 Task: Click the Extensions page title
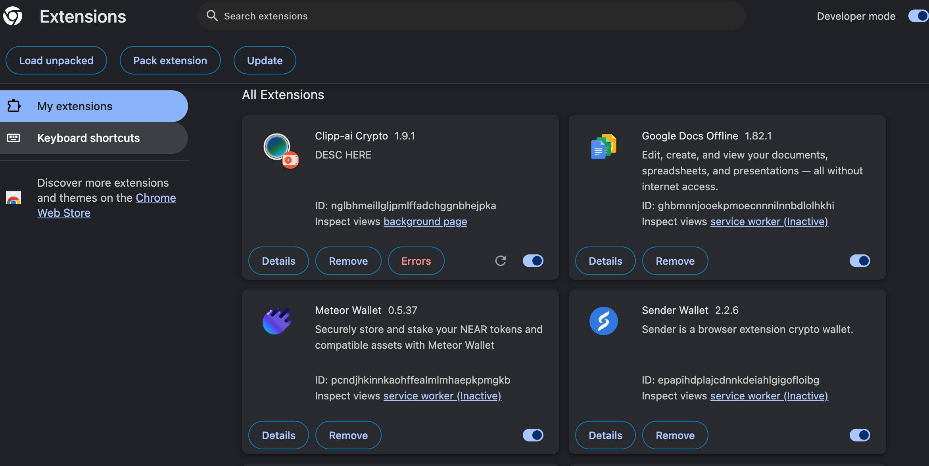[83, 17]
